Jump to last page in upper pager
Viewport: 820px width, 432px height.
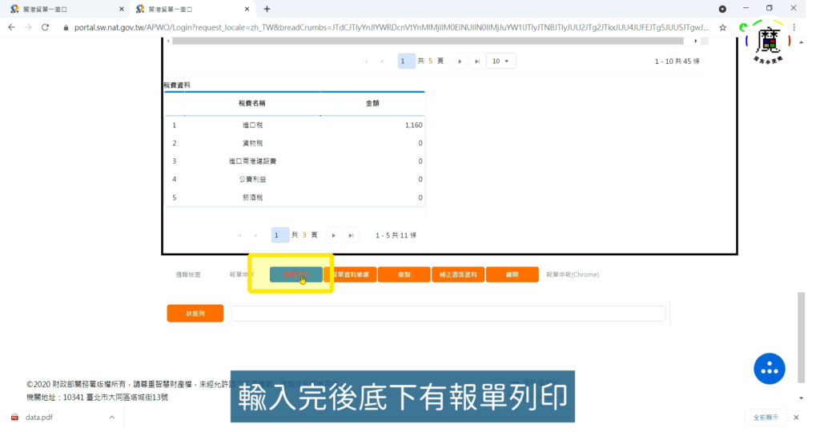pos(477,61)
